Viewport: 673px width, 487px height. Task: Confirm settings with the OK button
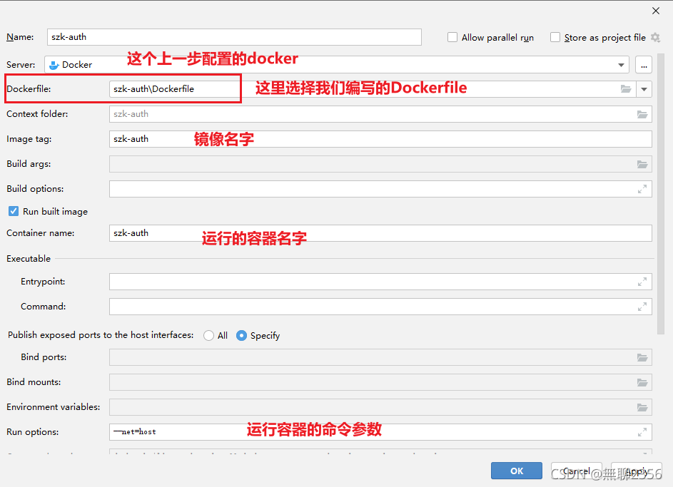tap(516, 471)
